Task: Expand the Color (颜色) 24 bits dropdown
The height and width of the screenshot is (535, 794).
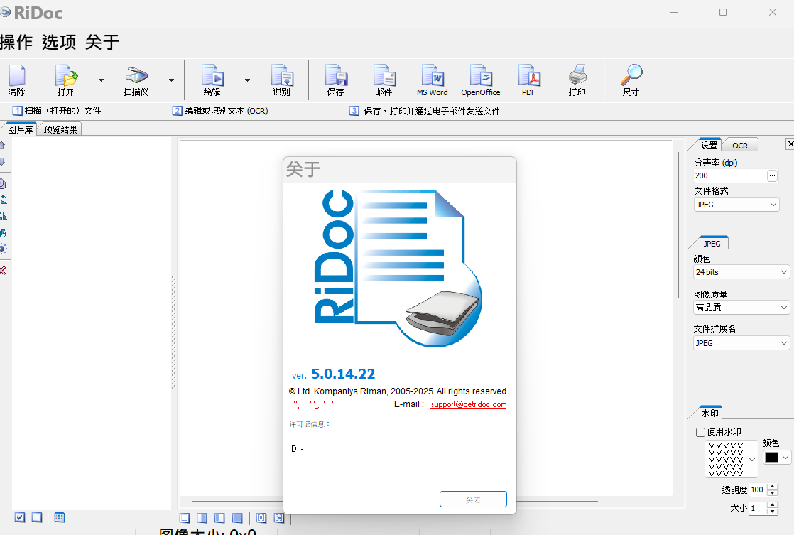Action: (x=741, y=272)
